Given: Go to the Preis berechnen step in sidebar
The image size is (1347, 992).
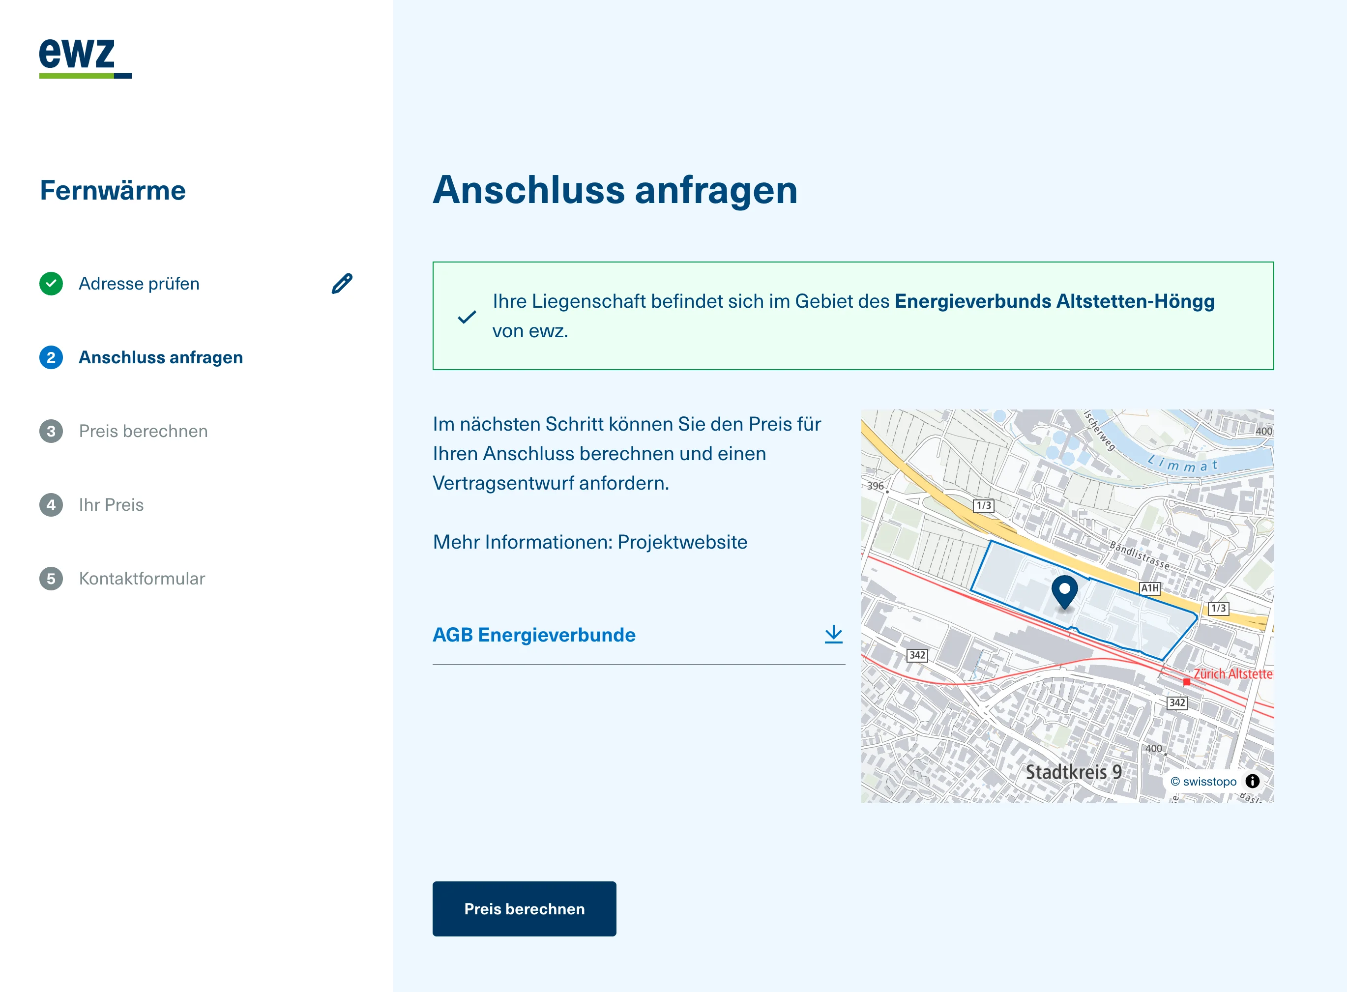Looking at the screenshot, I should pyautogui.click(x=144, y=431).
